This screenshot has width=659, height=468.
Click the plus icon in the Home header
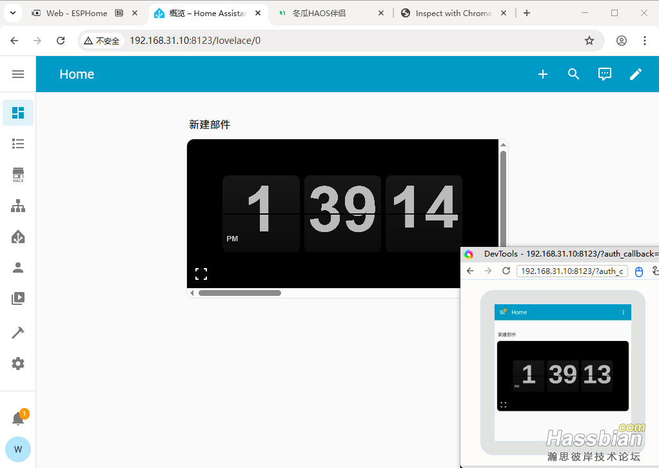[x=543, y=74]
